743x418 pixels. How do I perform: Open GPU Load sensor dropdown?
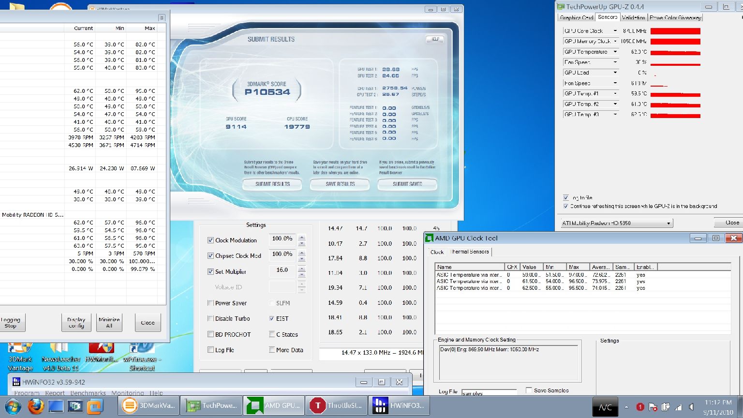tap(615, 73)
